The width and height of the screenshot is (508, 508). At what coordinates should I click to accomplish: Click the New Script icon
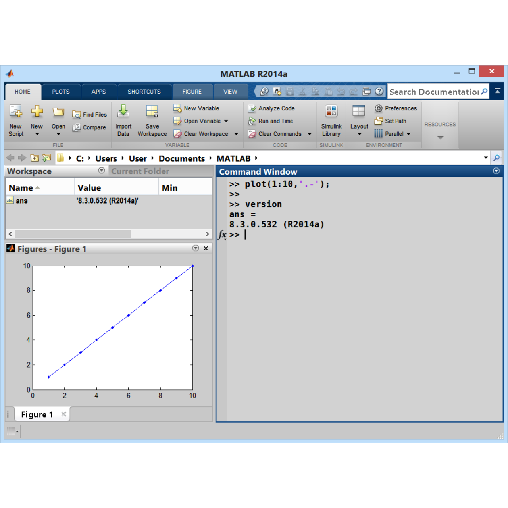16,112
